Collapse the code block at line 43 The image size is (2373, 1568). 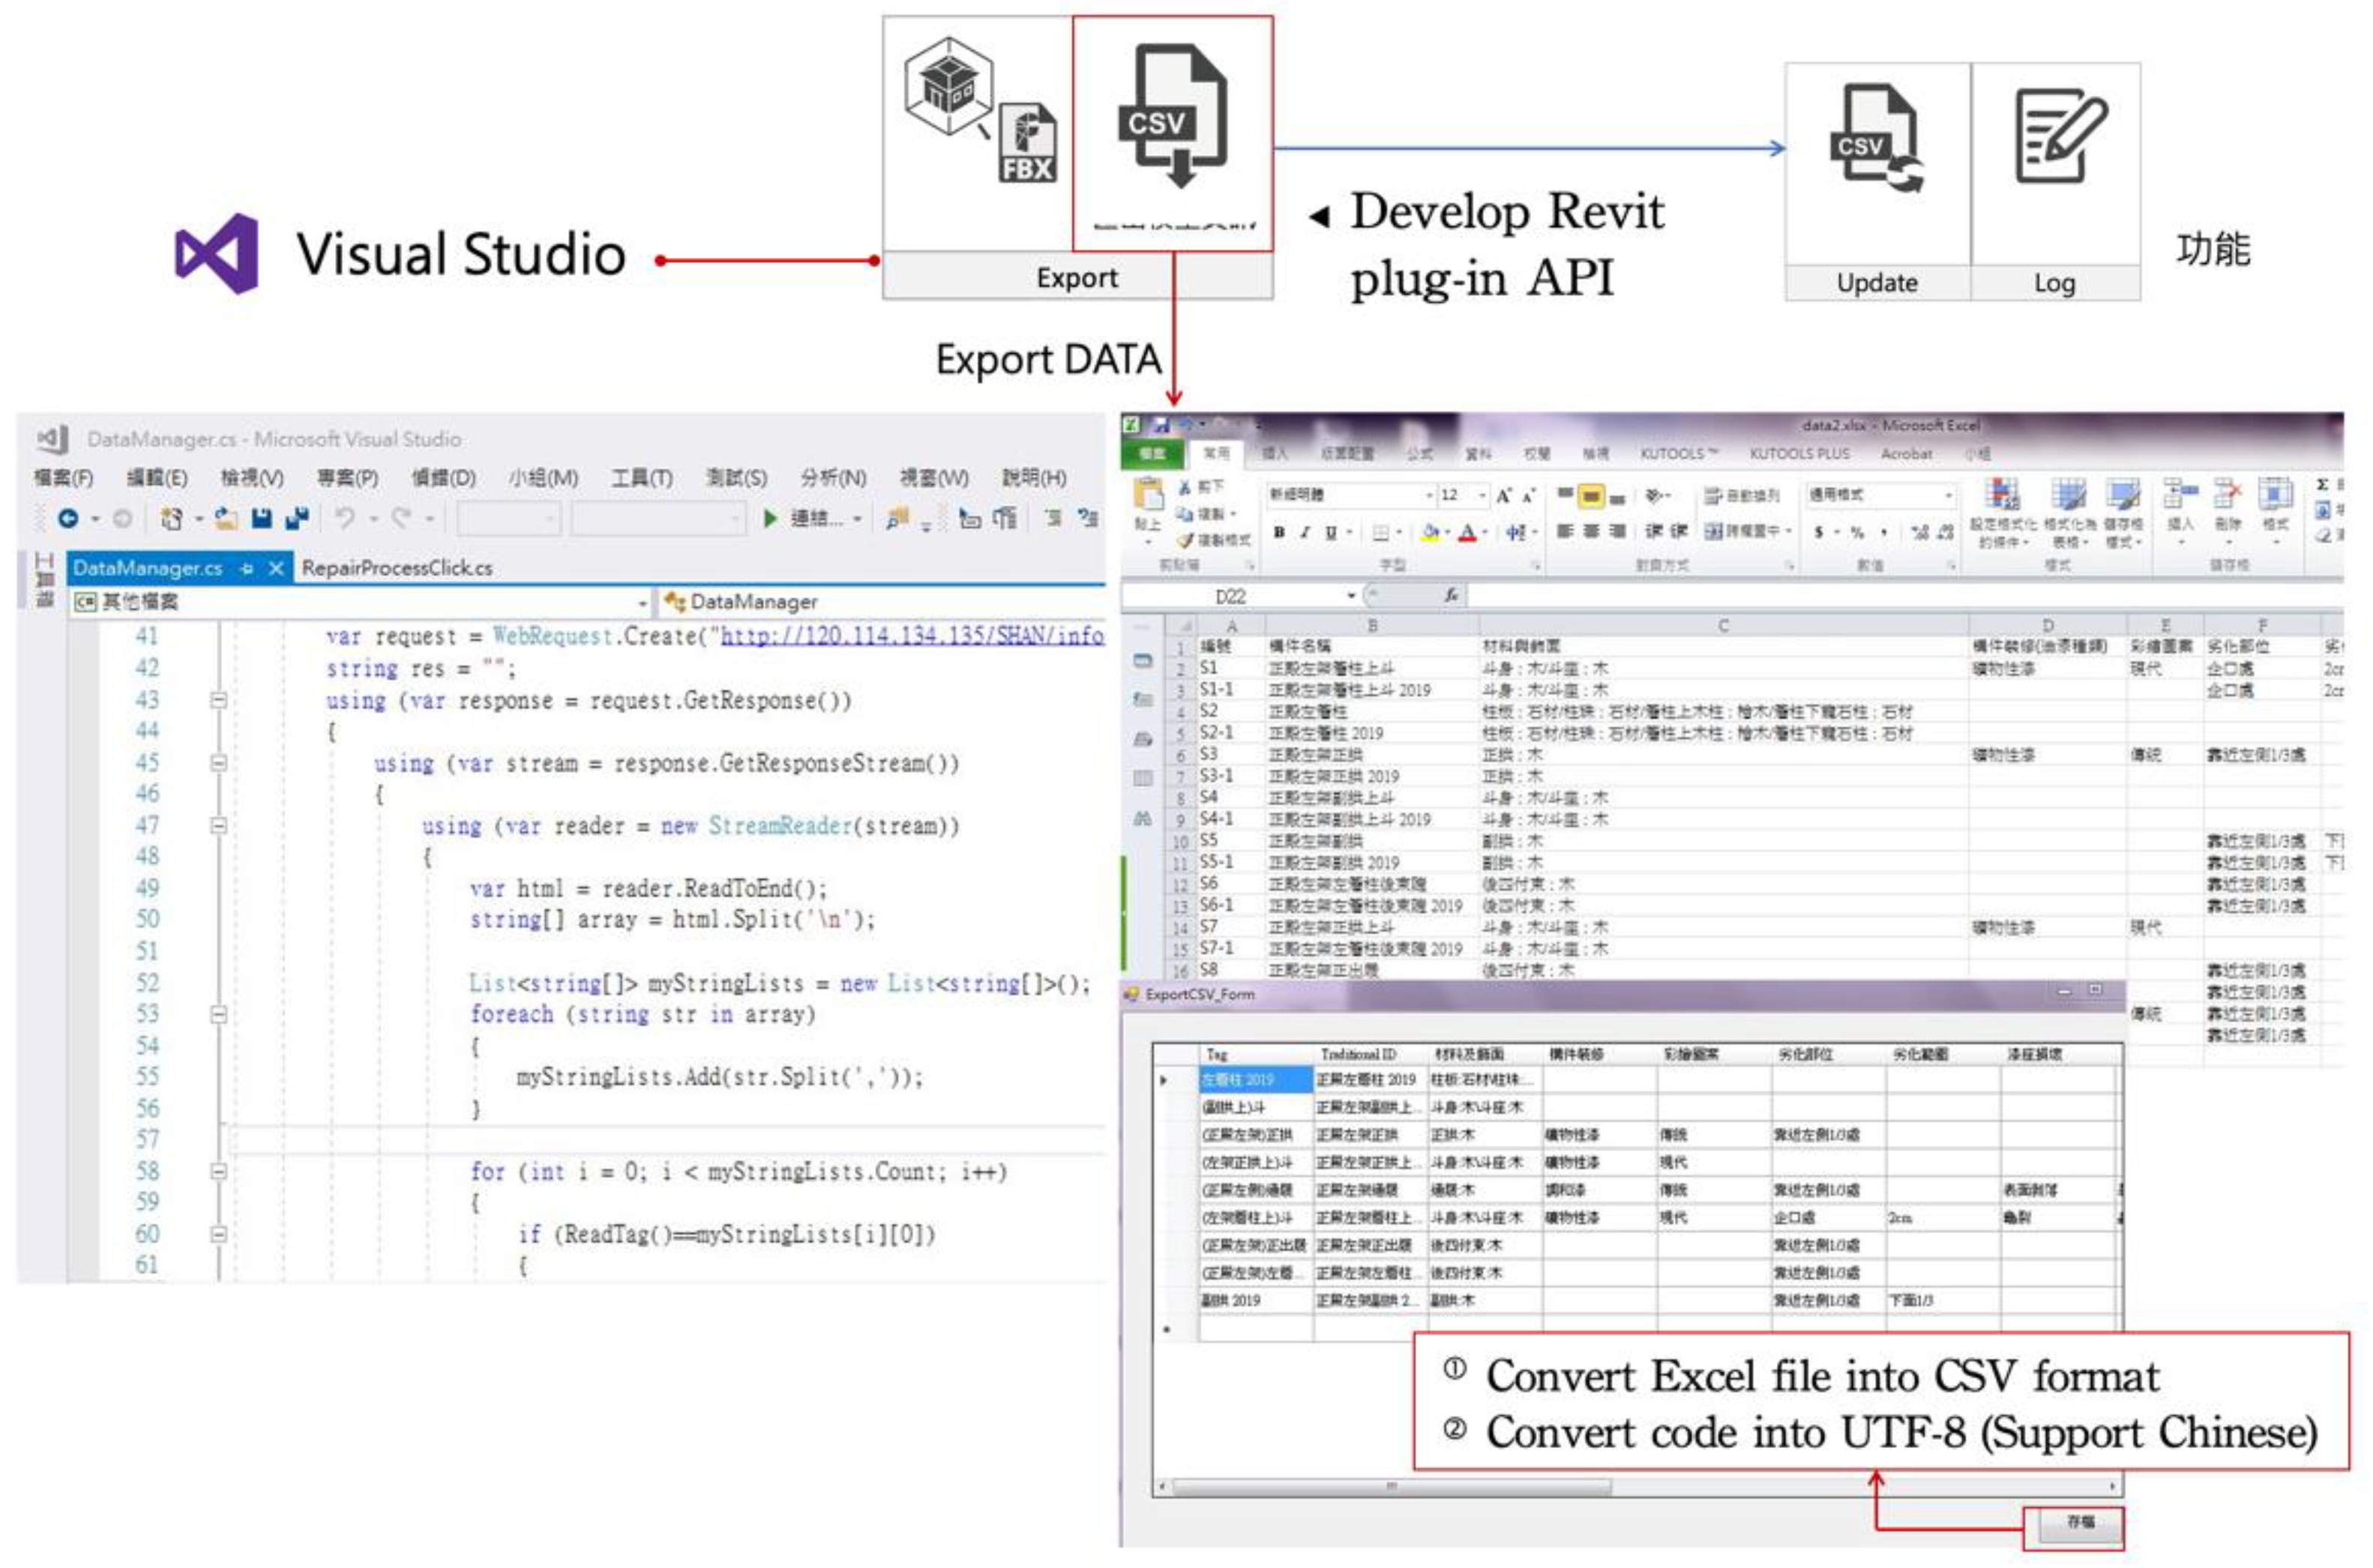pyautogui.click(x=218, y=700)
